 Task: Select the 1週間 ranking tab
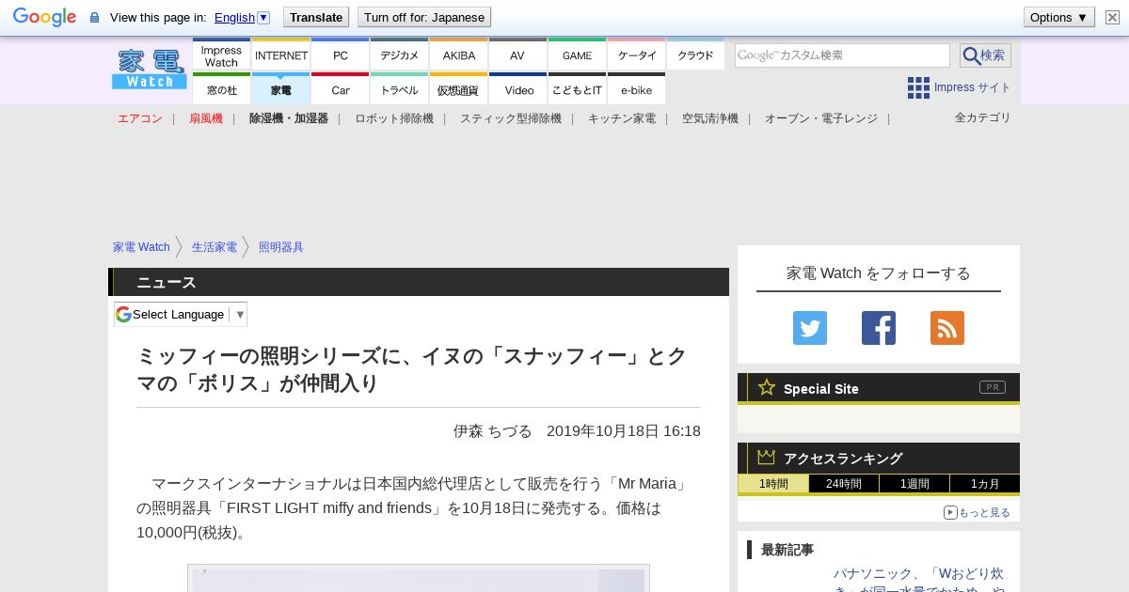click(914, 484)
